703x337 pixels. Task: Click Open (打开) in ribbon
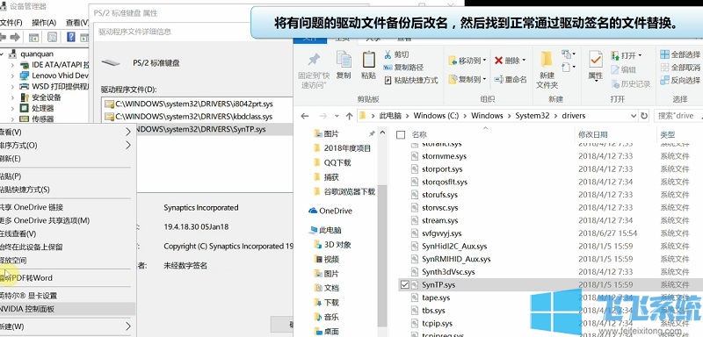pyautogui.click(x=627, y=55)
